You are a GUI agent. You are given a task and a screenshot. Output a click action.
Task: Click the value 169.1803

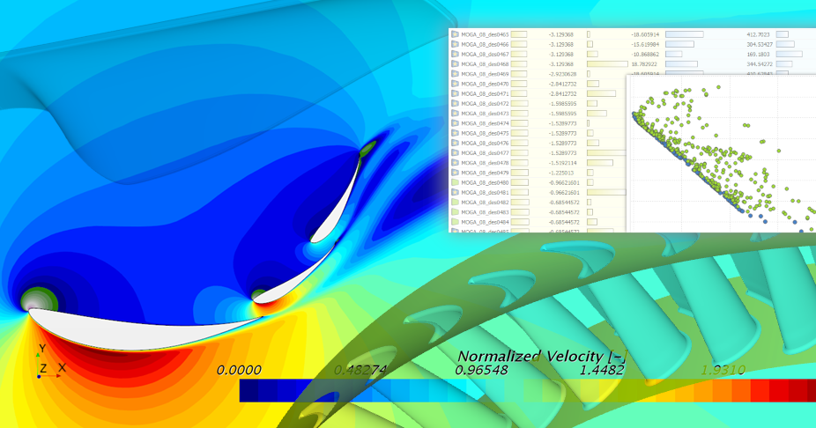point(758,54)
